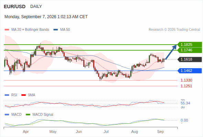Click the EUR/USD chart title
203x137 pixels.
coord(15,7)
